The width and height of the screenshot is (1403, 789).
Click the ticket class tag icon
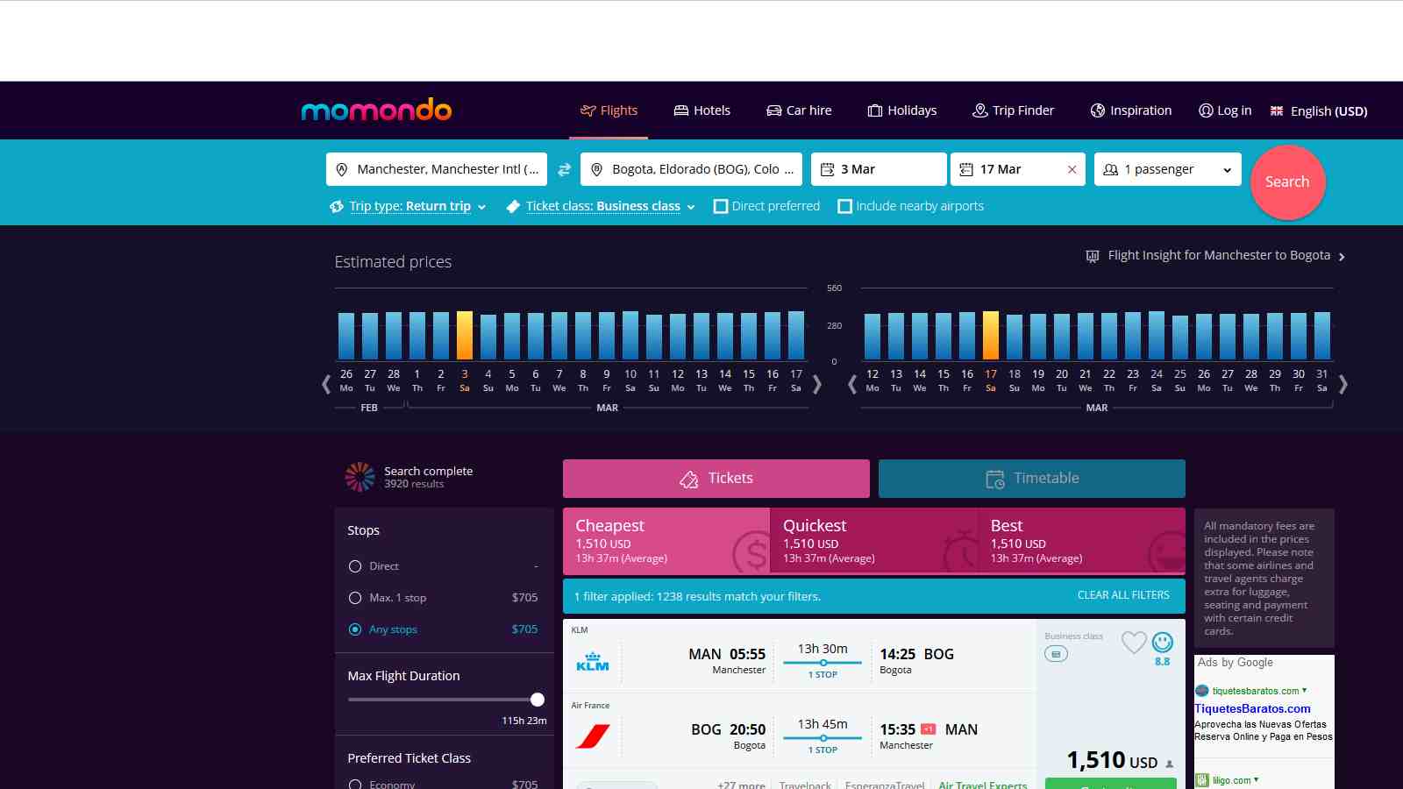[513, 207]
